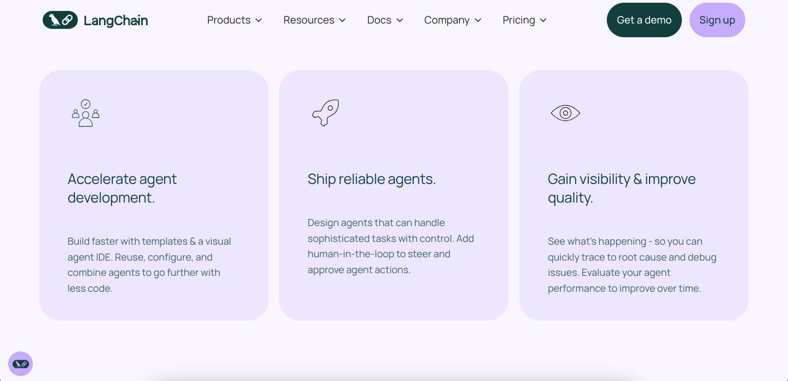Expand the Company dropdown chevron
The width and height of the screenshot is (788, 381).
(x=478, y=20)
